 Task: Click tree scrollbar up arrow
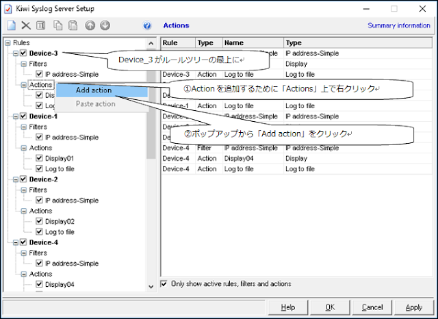pos(151,43)
